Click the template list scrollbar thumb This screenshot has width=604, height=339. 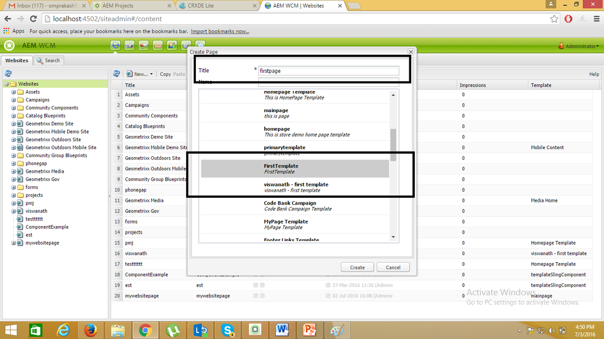tap(393, 145)
